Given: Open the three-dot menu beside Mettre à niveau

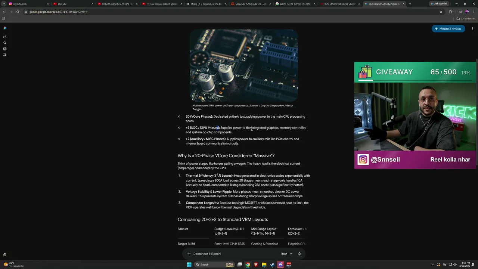Looking at the screenshot, I should [472, 29].
